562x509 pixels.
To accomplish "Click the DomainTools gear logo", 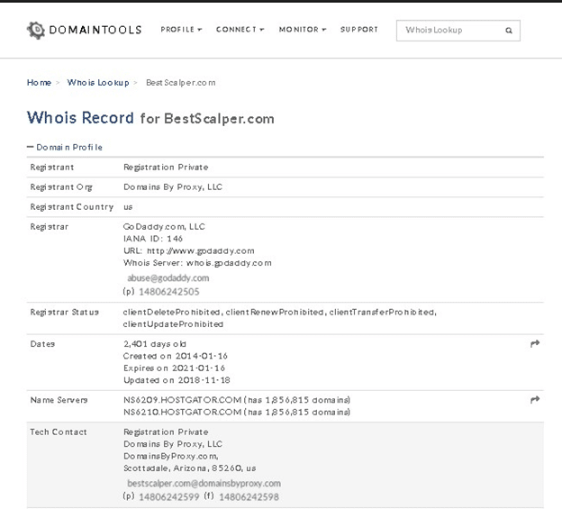I will point(36,30).
